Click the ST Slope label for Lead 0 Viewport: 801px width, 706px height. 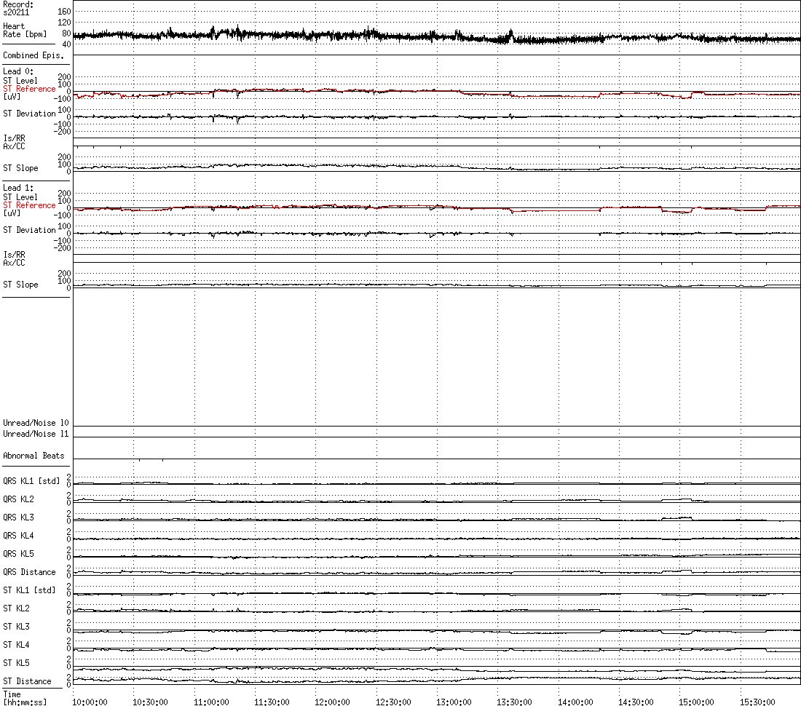coord(20,168)
